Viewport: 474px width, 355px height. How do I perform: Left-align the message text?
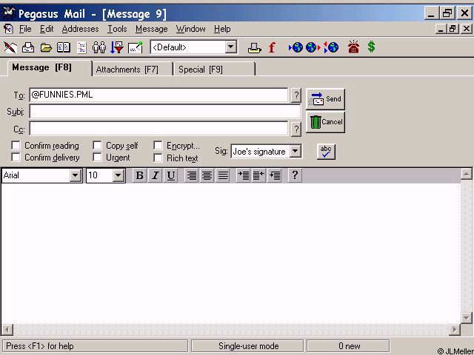[192, 175]
